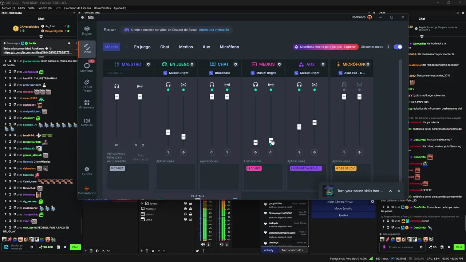Expand the sound skills notification chevron
Image resolution: width=466 pixels, height=262 pixels.
390,191
